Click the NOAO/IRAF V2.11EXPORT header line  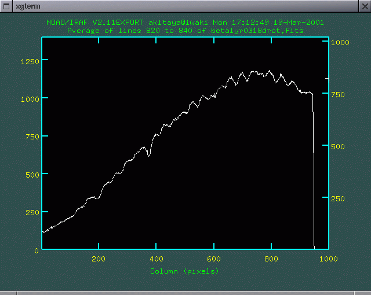point(185,23)
